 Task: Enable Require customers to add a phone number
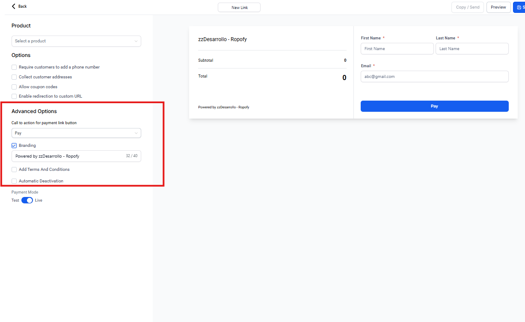pyautogui.click(x=14, y=67)
